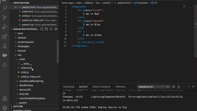
Task: Close the bottom panel
Action: tap(193, 87)
